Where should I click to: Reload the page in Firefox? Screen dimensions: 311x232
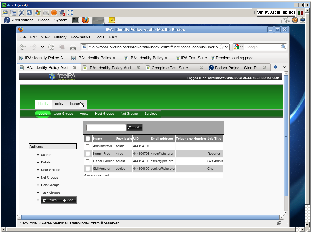pos(51,47)
